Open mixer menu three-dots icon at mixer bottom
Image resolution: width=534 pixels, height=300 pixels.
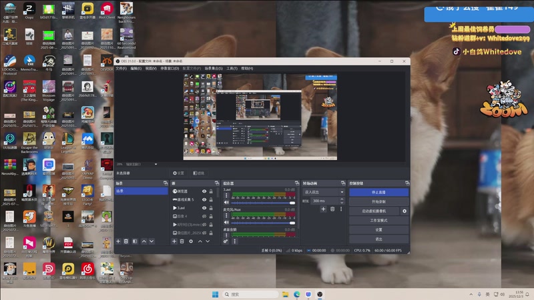234,241
